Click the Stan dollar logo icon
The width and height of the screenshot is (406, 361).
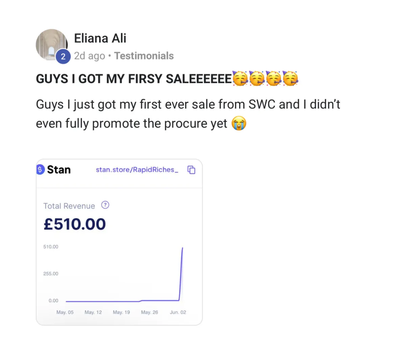40,169
